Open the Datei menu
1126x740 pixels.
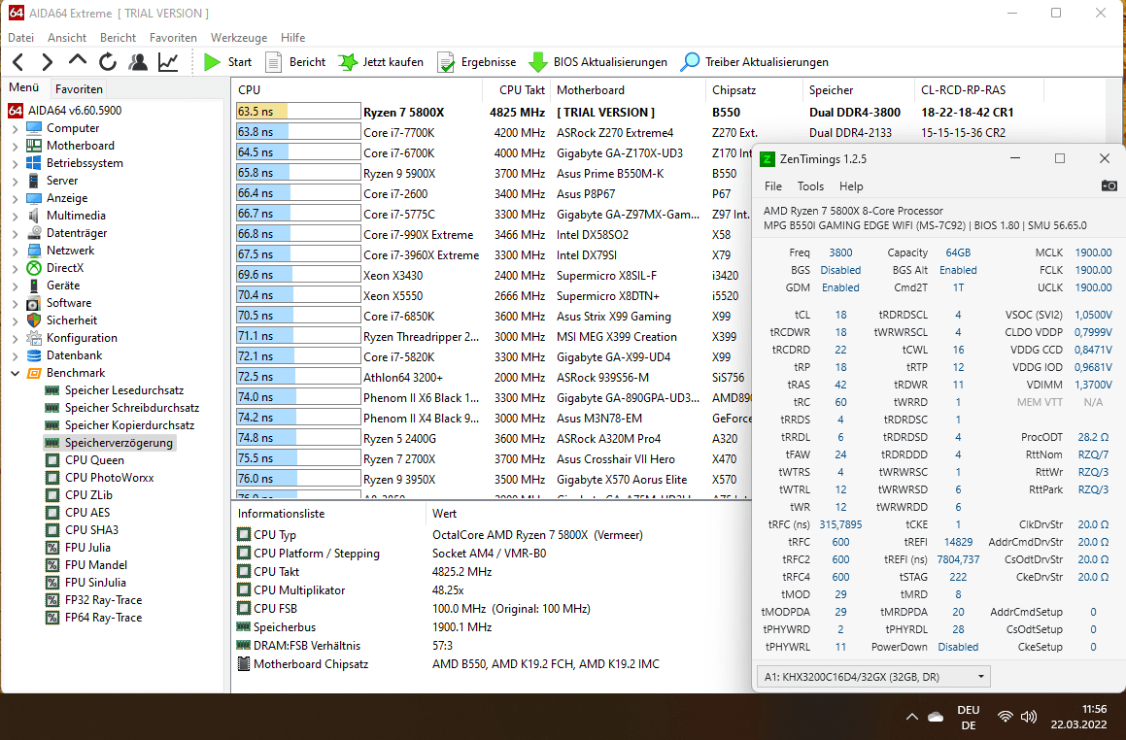20,37
